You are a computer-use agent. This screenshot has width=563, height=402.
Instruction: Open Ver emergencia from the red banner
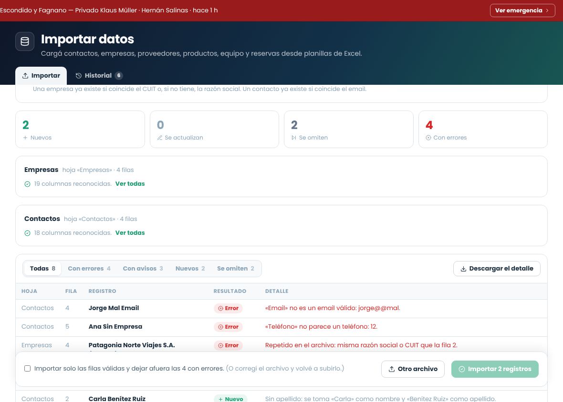click(x=522, y=10)
